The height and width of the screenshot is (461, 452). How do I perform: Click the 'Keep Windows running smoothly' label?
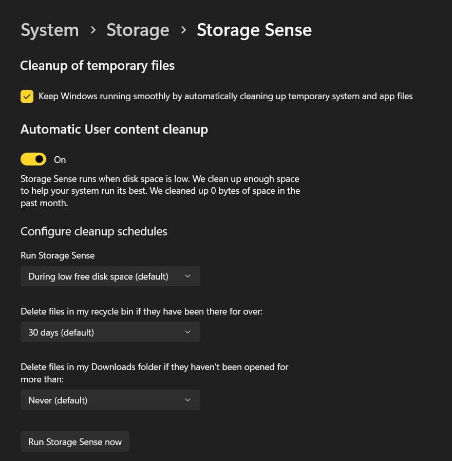click(225, 96)
